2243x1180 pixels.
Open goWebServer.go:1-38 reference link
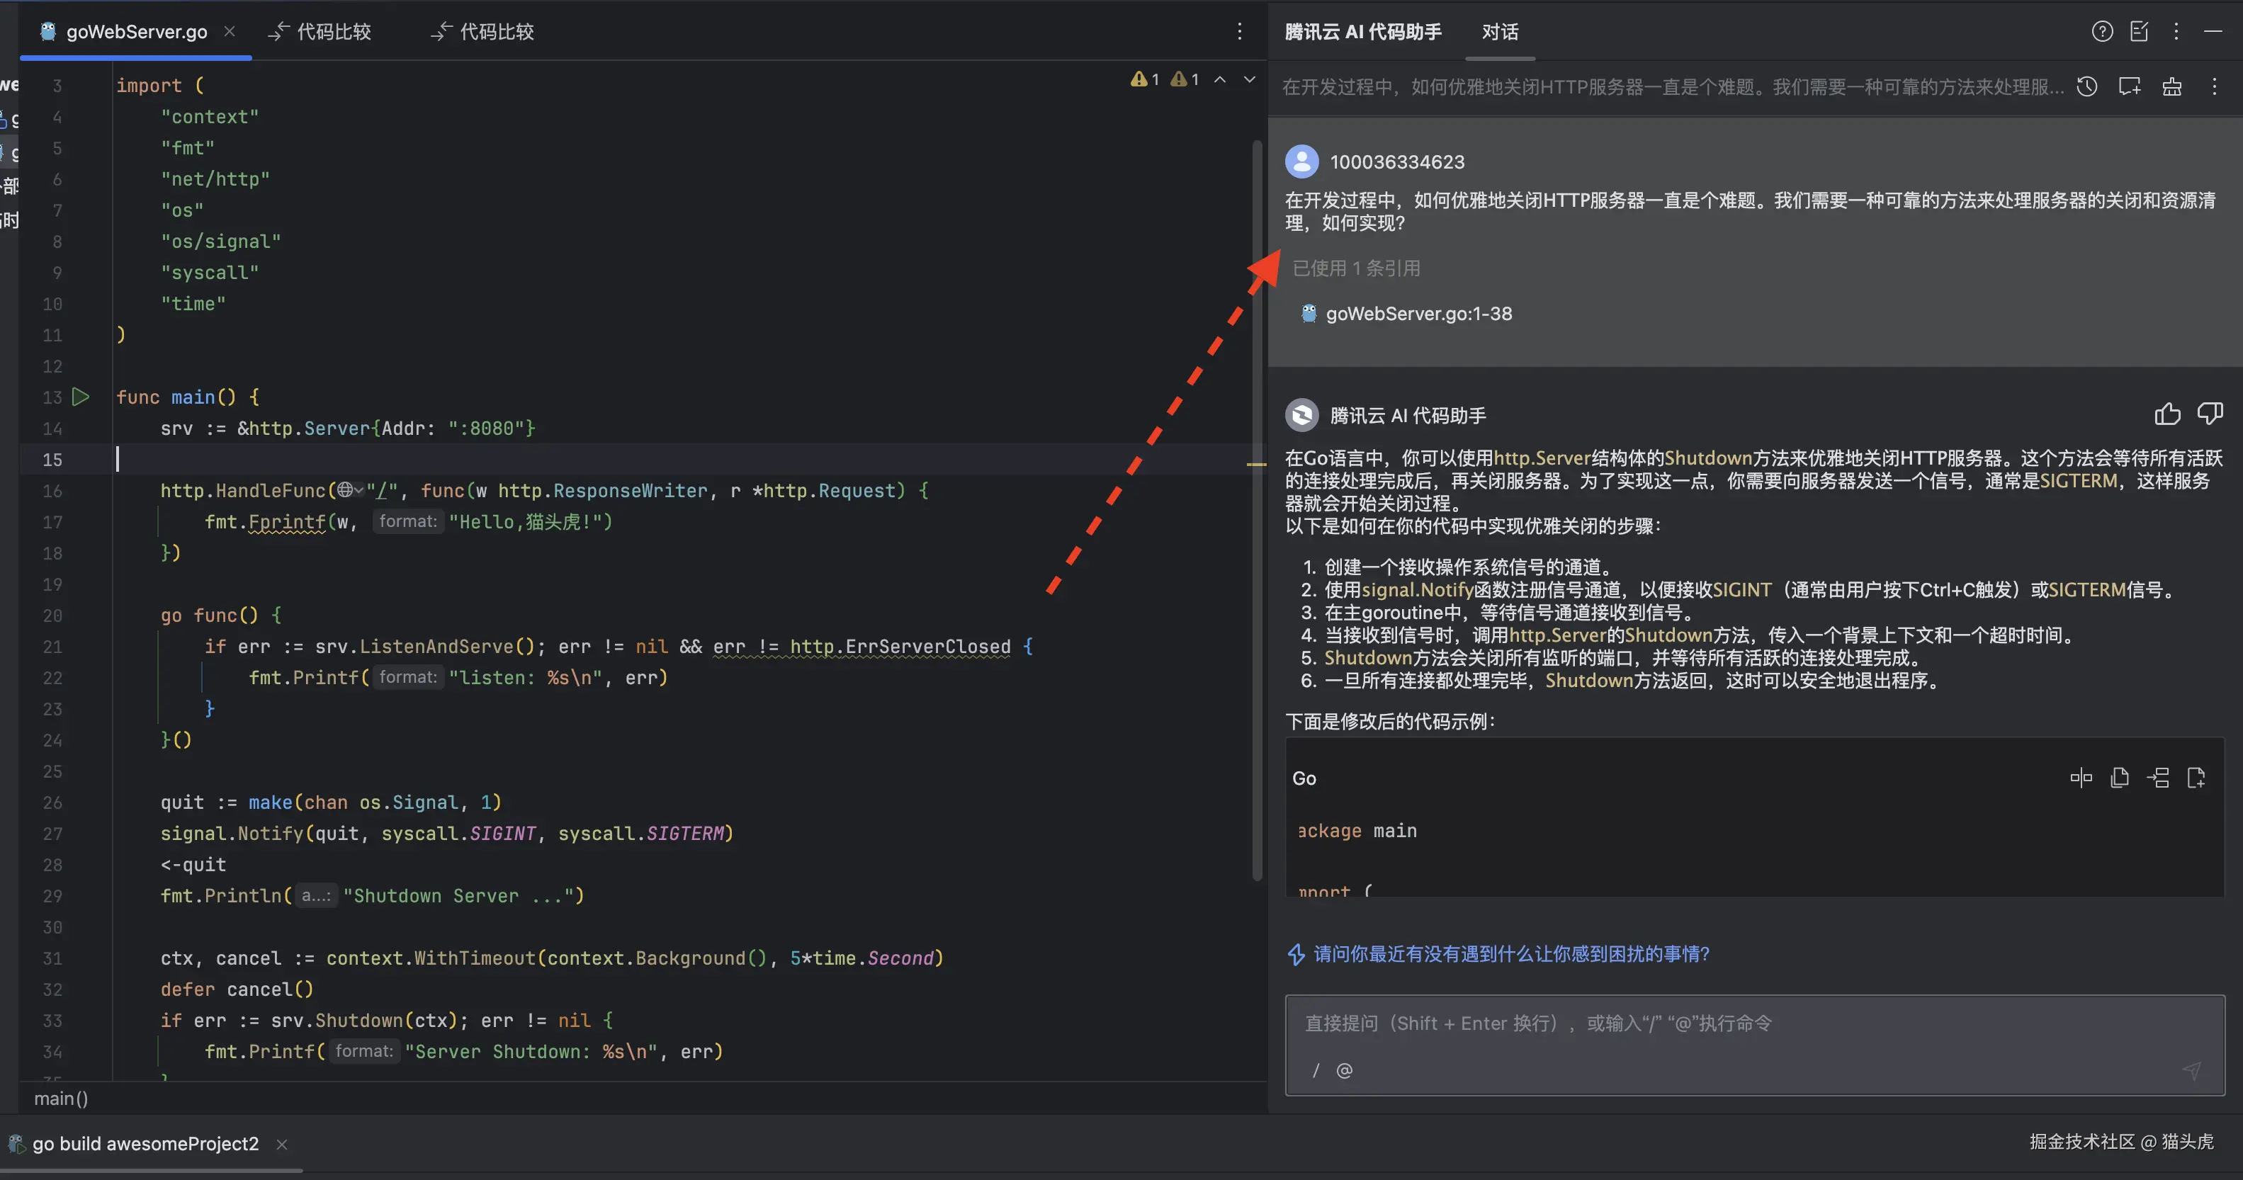pos(1418,313)
